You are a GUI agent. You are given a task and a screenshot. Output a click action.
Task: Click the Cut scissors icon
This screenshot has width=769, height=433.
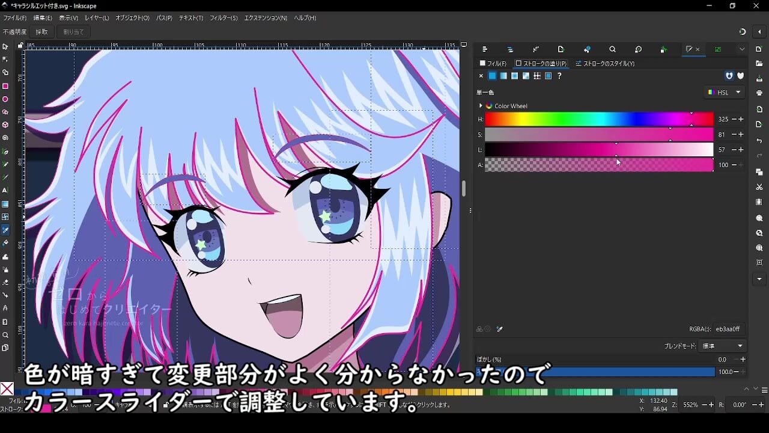click(759, 187)
